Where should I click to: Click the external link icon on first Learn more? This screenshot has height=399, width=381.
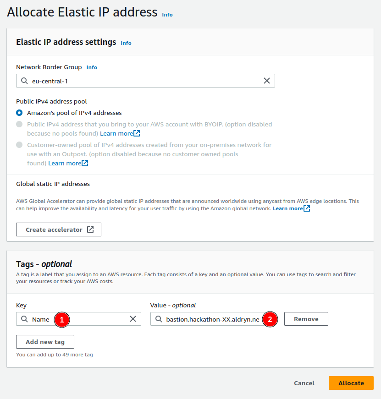click(x=137, y=133)
